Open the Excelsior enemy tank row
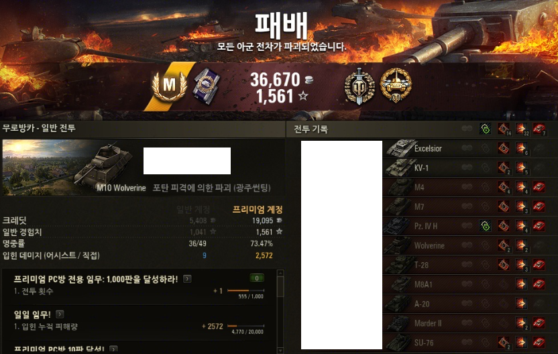The image size is (558, 354). coord(470,148)
